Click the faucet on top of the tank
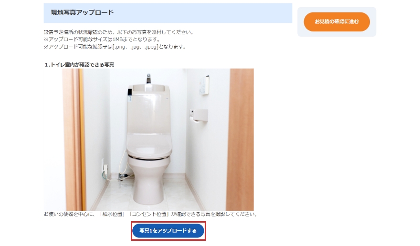Image resolution: width=420 pixels, height=246 pixels. coord(148,79)
